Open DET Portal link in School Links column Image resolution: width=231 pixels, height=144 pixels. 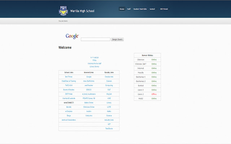pyautogui.click(x=69, y=94)
